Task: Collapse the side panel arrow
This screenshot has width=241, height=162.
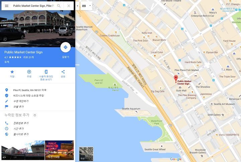Action: point(77,6)
